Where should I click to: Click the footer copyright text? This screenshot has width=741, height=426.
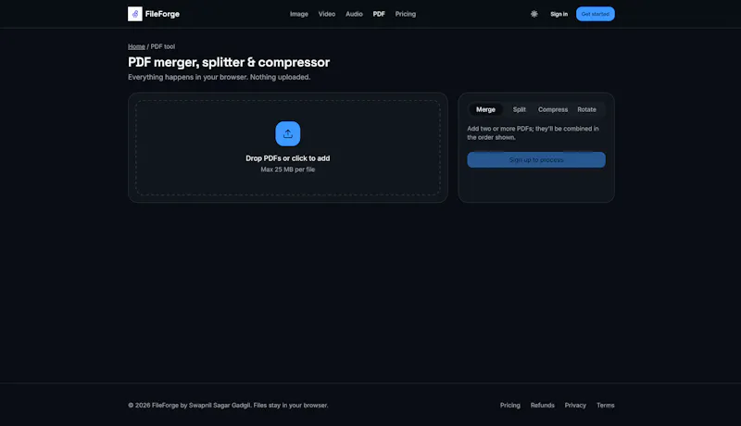click(x=228, y=406)
